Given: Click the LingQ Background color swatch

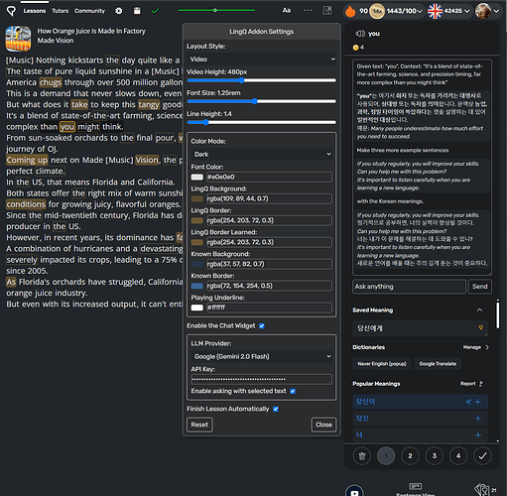Looking at the screenshot, I should click(197, 198).
